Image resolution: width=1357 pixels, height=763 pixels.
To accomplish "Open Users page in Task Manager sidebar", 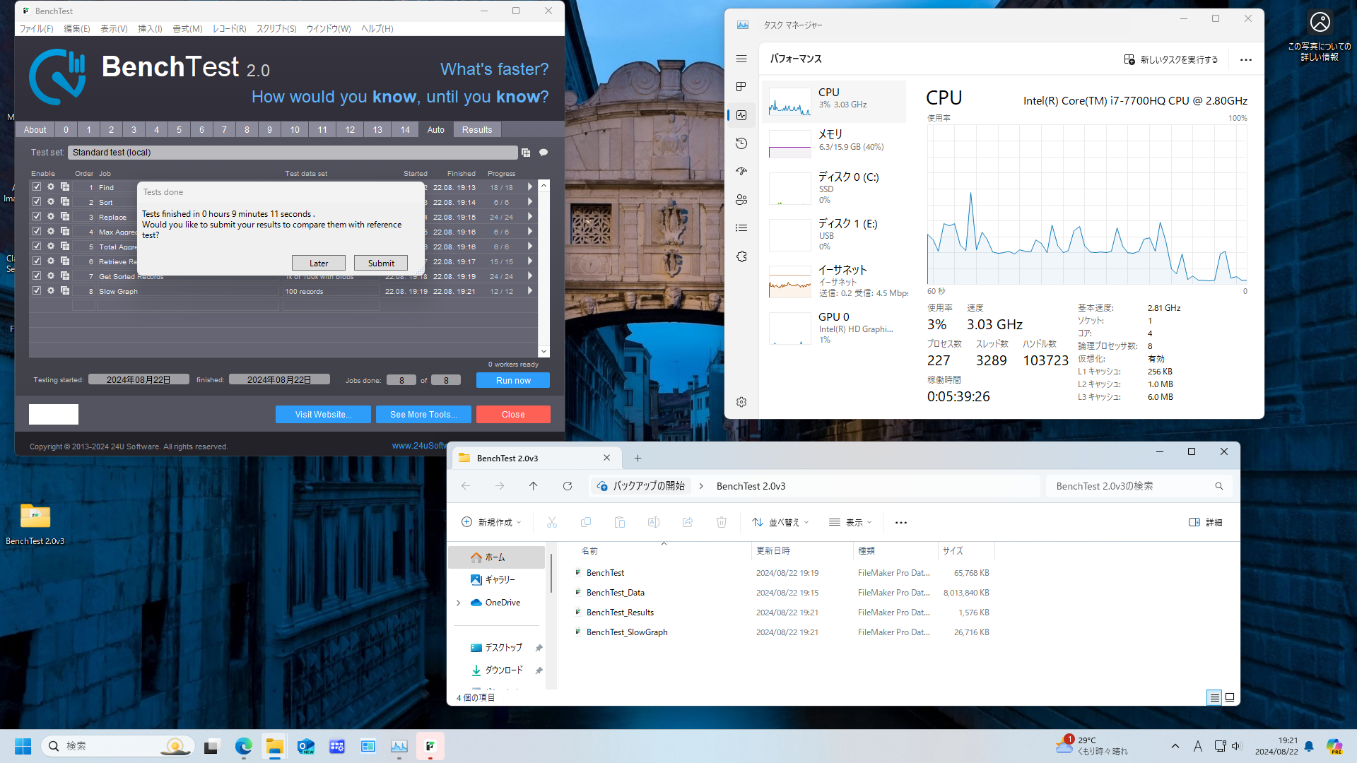I will [x=741, y=200].
